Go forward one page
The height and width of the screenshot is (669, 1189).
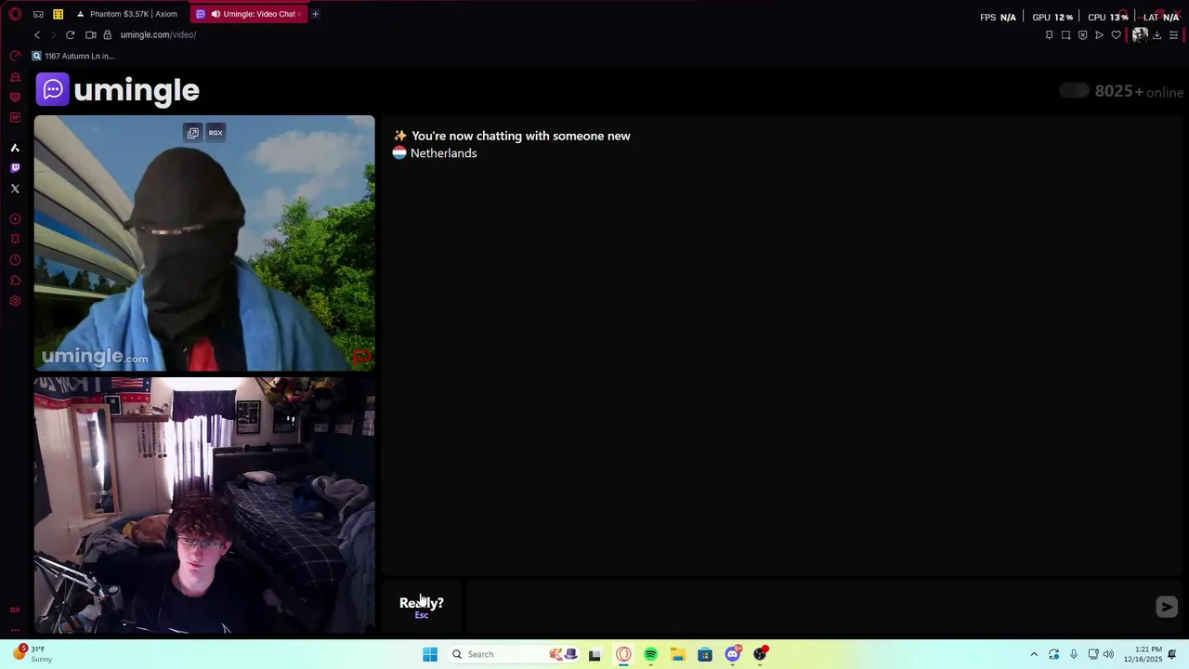[x=53, y=34]
